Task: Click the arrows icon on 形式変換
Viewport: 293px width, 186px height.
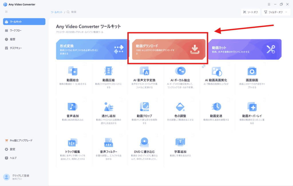Action: click(x=119, y=49)
